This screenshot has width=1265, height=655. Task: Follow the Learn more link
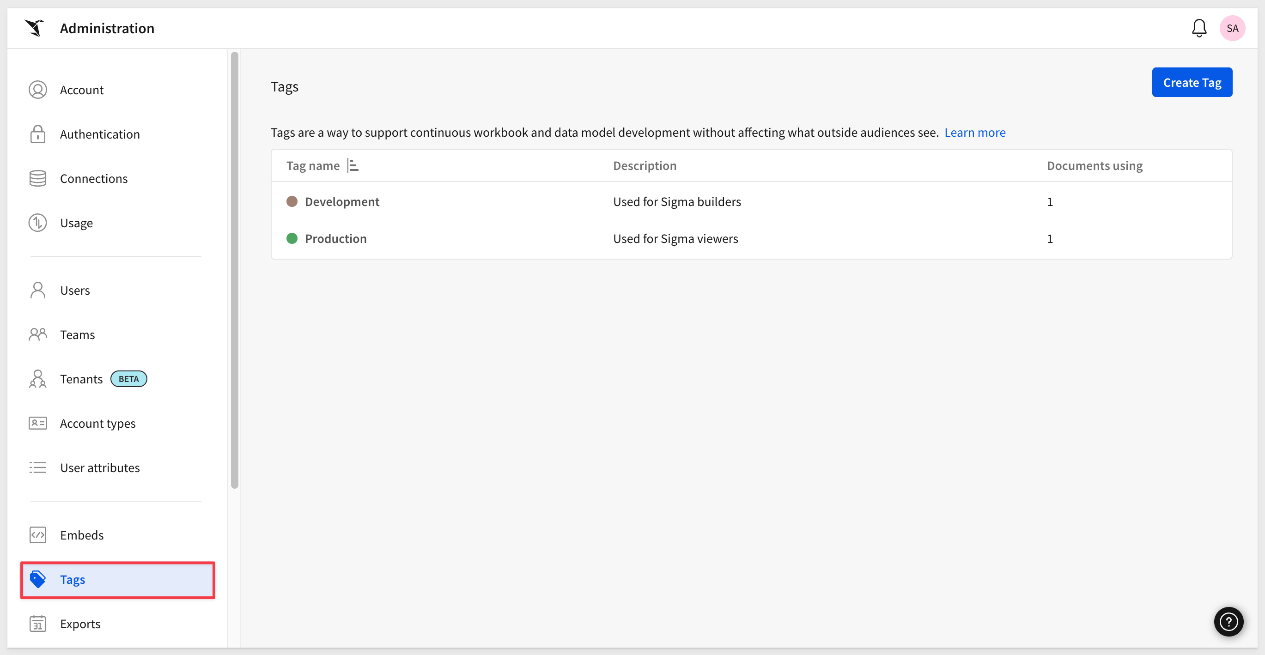(975, 133)
